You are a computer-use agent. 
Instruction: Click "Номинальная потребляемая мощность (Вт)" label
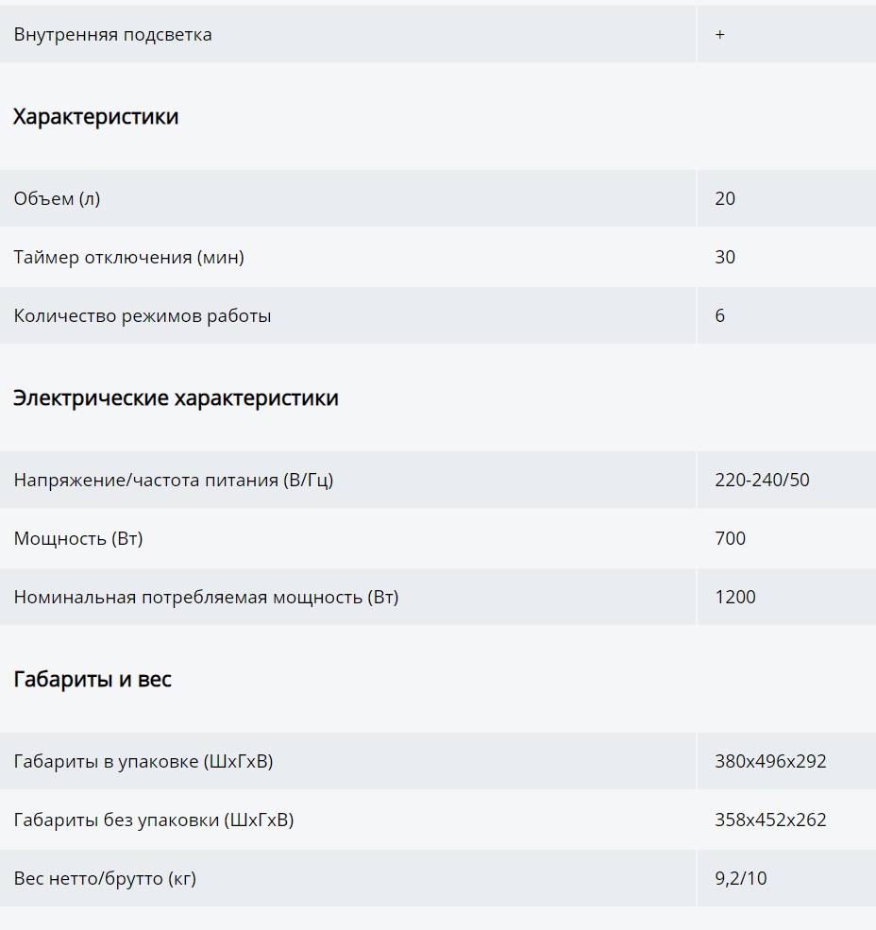coord(206,597)
